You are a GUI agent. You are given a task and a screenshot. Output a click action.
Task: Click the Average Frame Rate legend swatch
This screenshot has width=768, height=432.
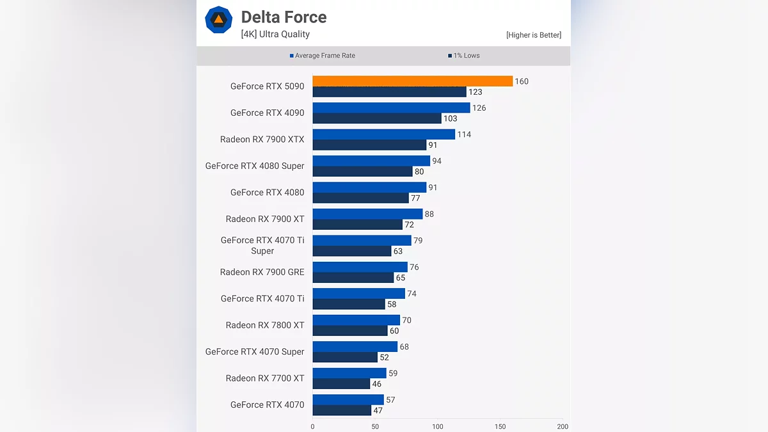click(292, 56)
